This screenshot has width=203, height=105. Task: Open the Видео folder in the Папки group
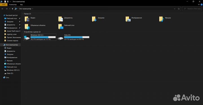click(30, 19)
